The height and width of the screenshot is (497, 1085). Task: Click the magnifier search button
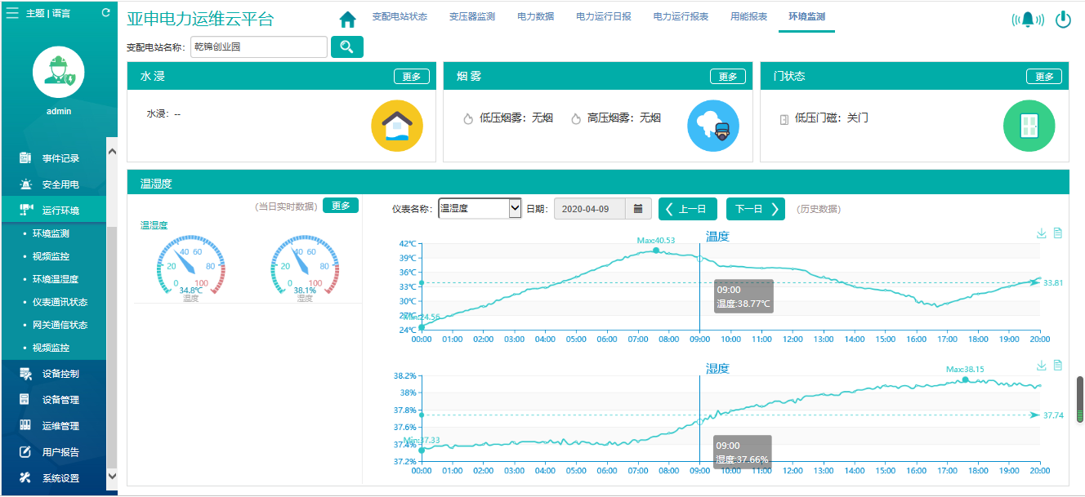(346, 47)
